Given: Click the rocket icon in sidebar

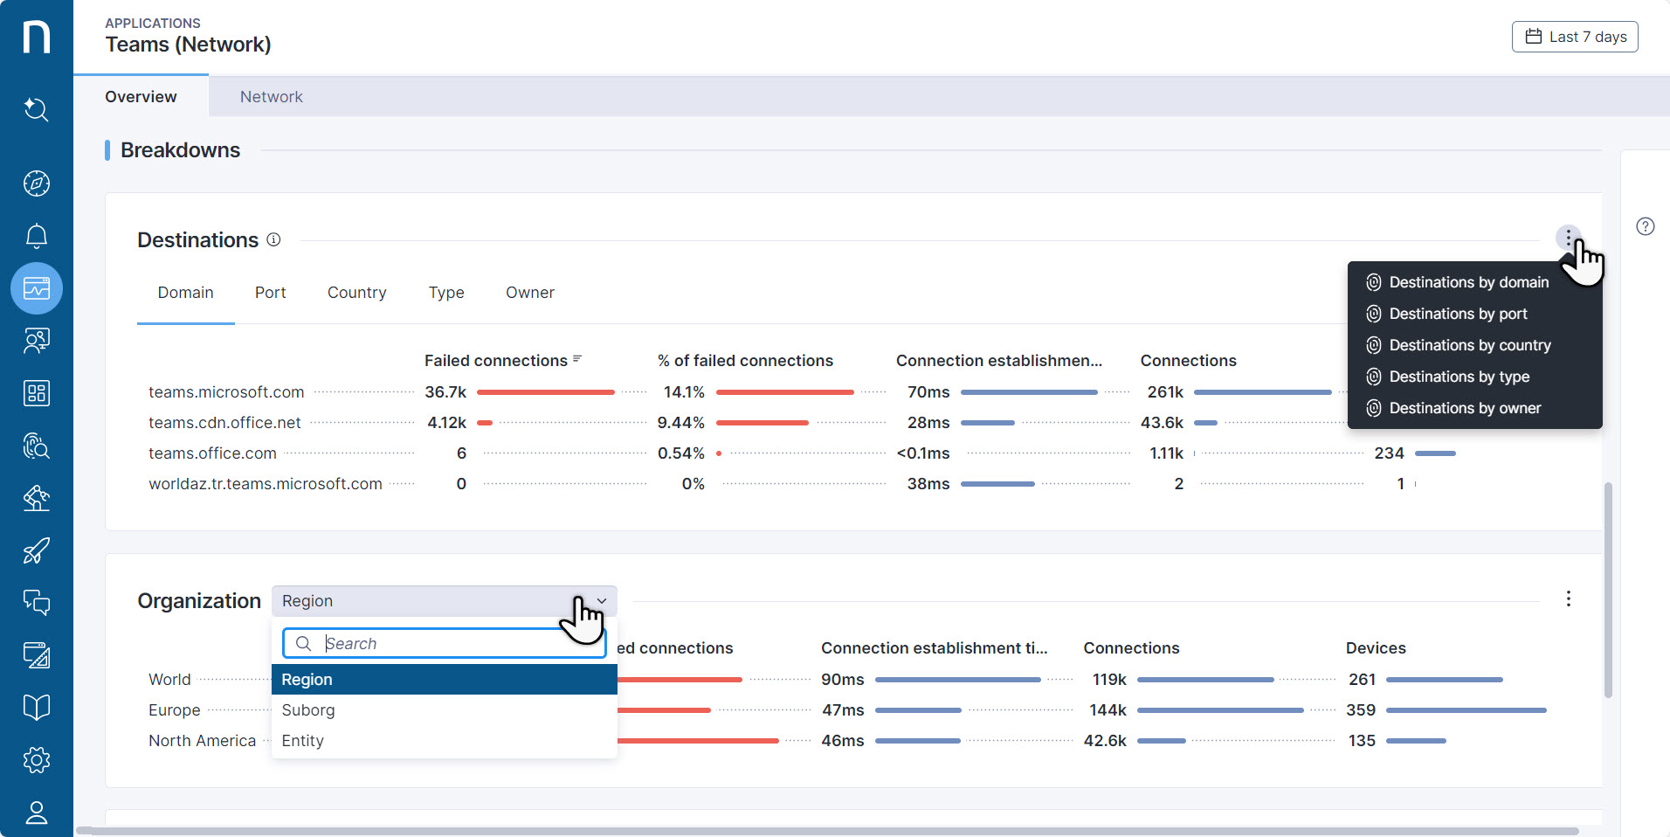Looking at the screenshot, I should [36, 550].
